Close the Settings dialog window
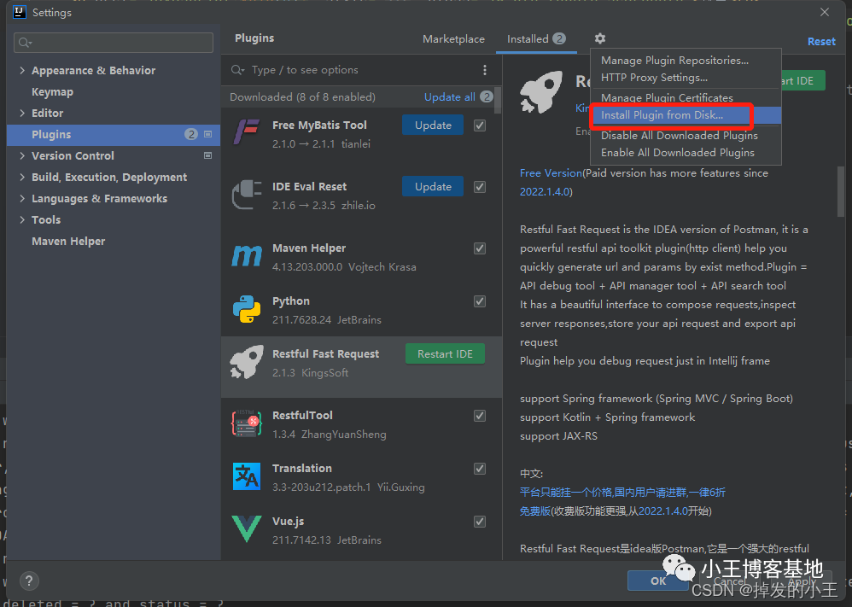This screenshot has height=607, width=852. [825, 12]
